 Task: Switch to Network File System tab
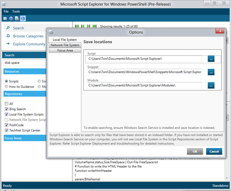tap(65, 45)
